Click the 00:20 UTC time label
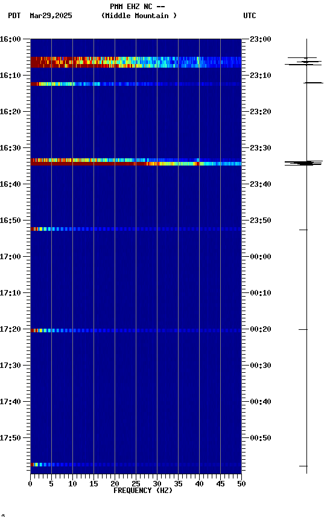This screenshot has height=522, width=333. (x=261, y=329)
